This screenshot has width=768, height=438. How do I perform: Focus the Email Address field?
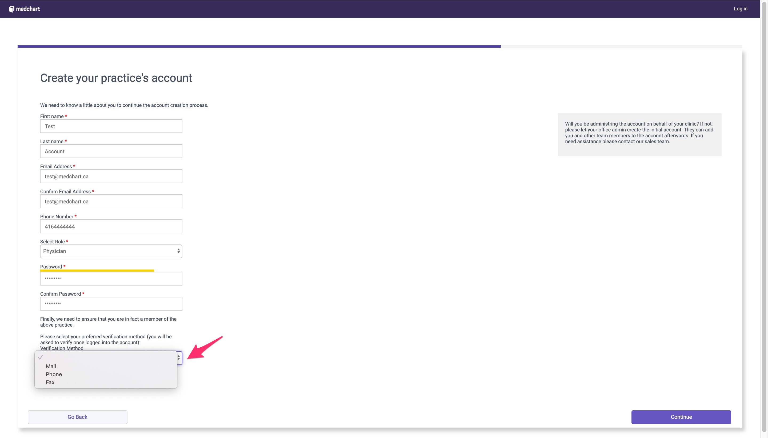click(111, 176)
